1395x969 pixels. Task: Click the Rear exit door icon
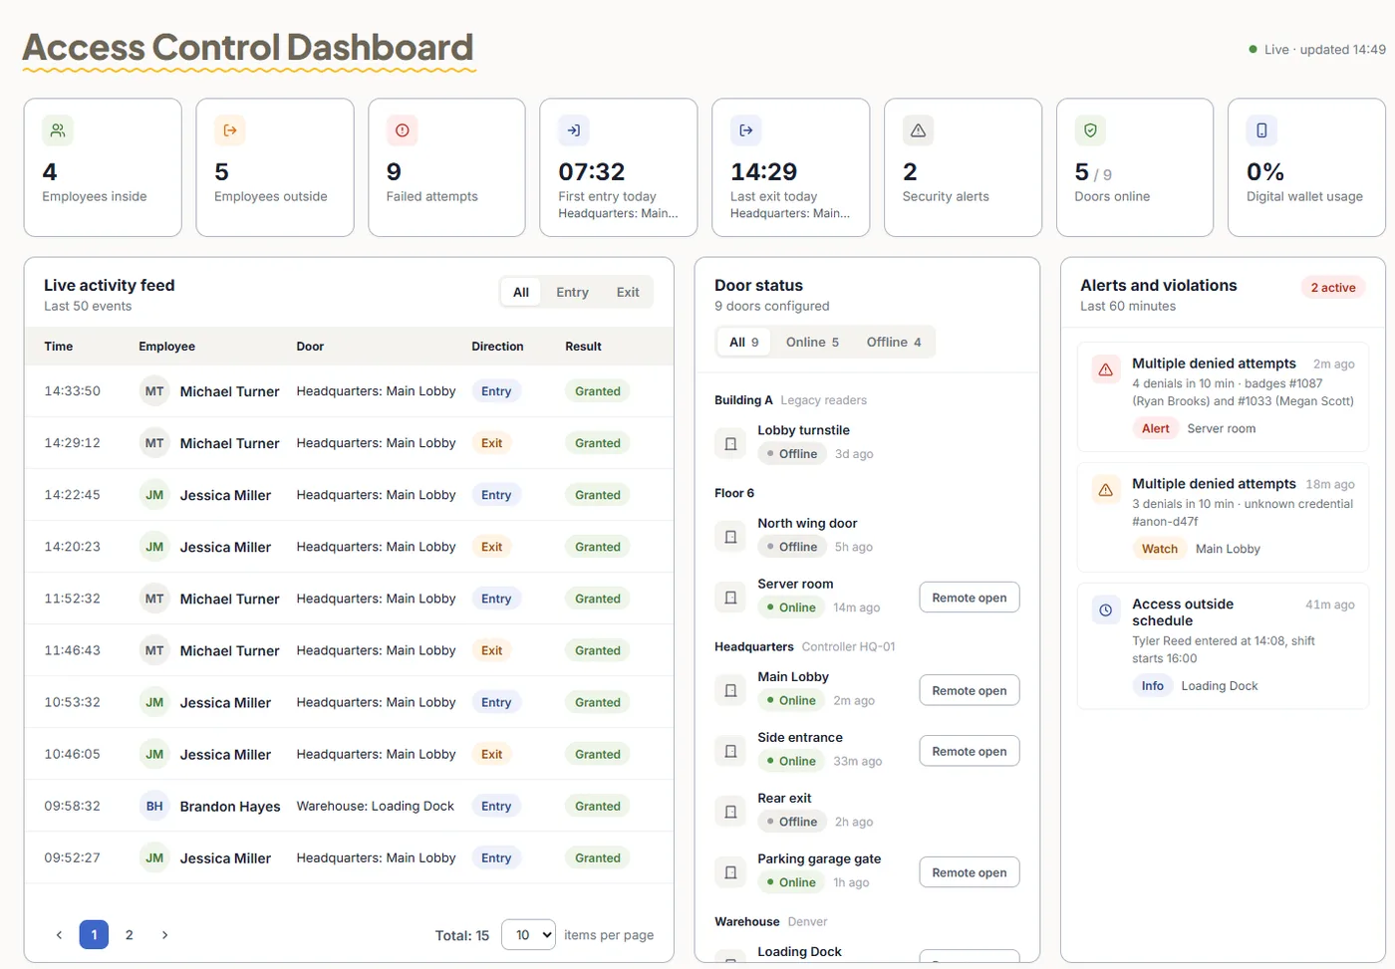730,812
